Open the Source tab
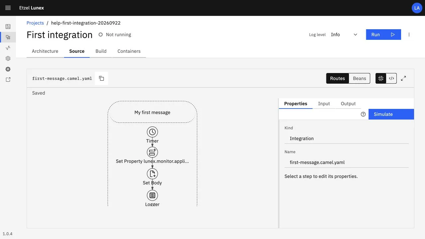This screenshot has width=425, height=239. point(77,51)
